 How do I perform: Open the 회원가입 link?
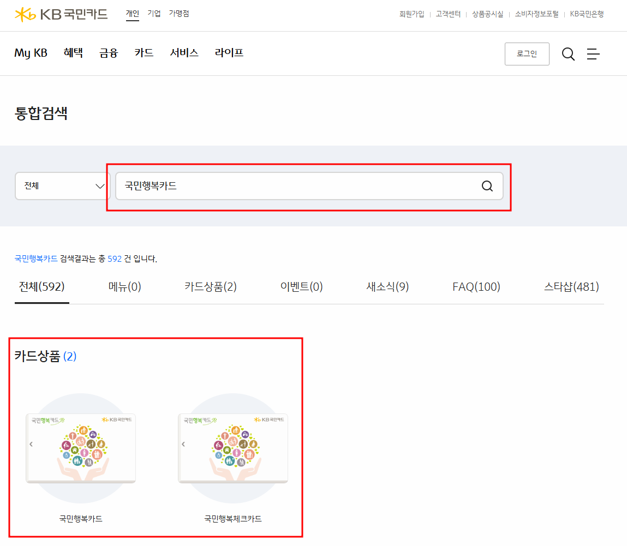[411, 14]
